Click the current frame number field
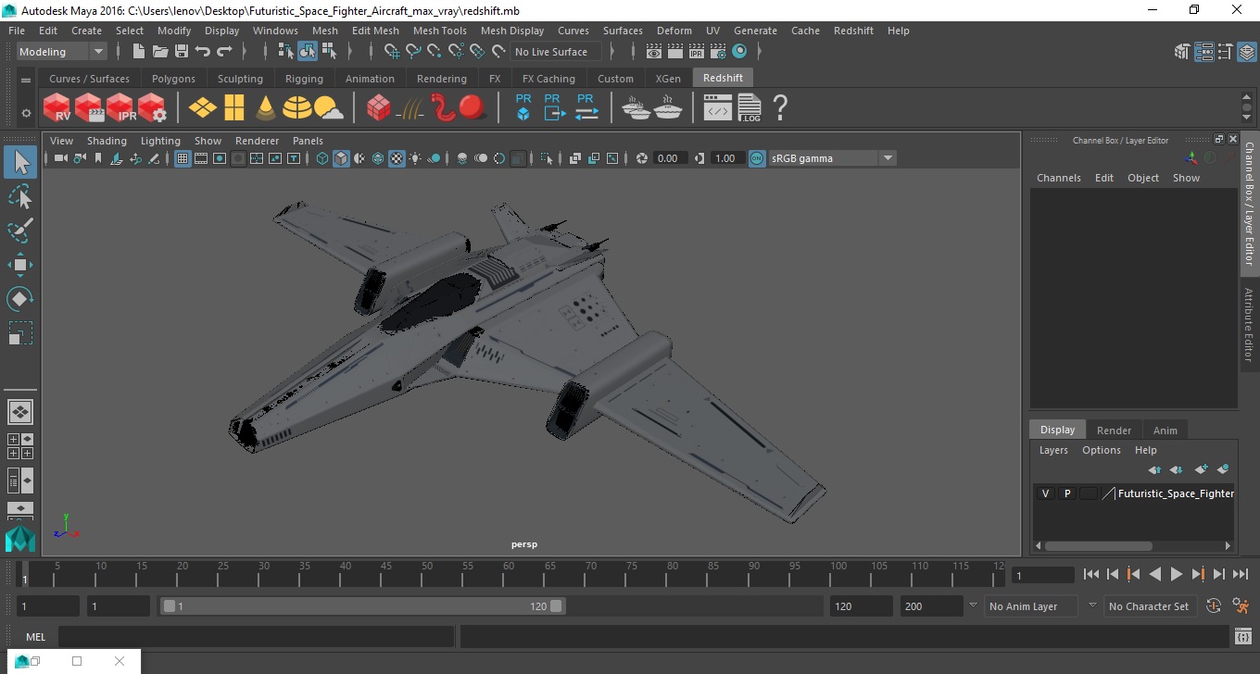This screenshot has width=1260, height=674. pyautogui.click(x=1042, y=575)
